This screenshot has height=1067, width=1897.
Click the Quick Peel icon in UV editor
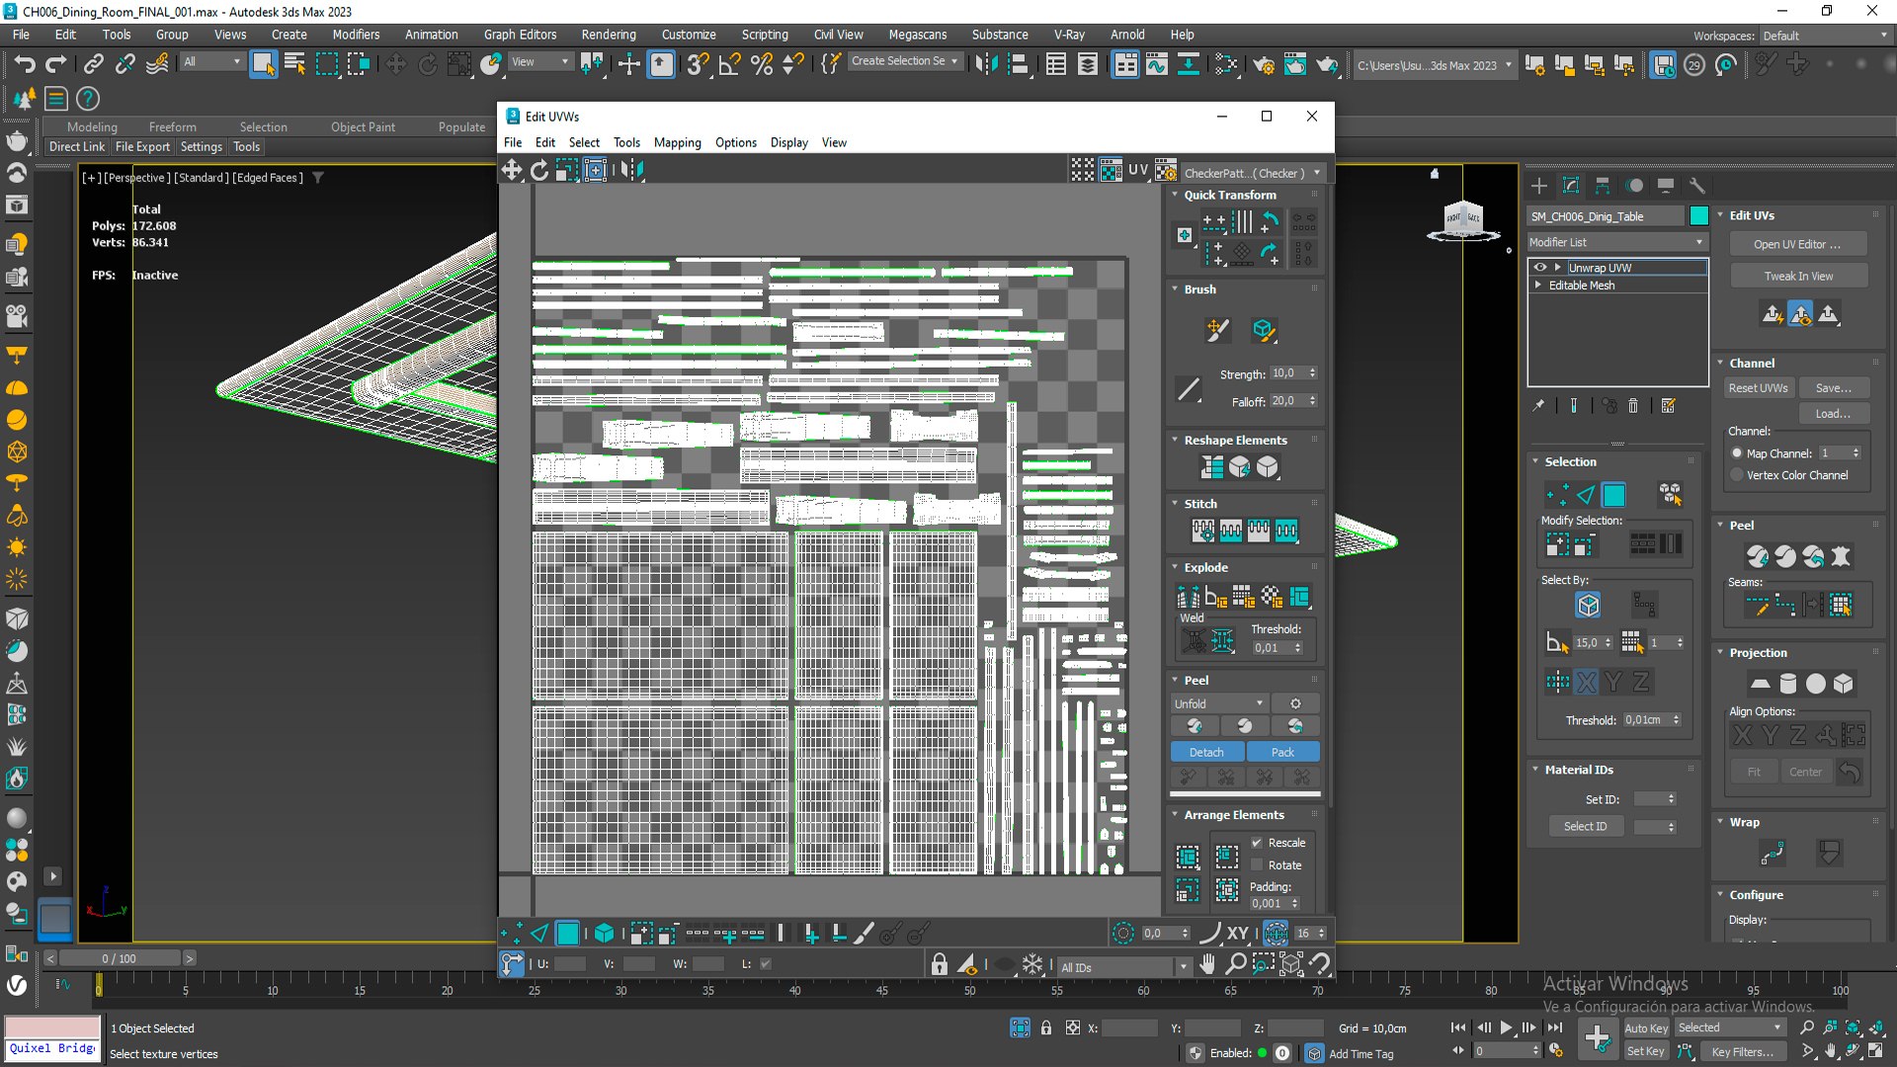pyautogui.click(x=1195, y=726)
